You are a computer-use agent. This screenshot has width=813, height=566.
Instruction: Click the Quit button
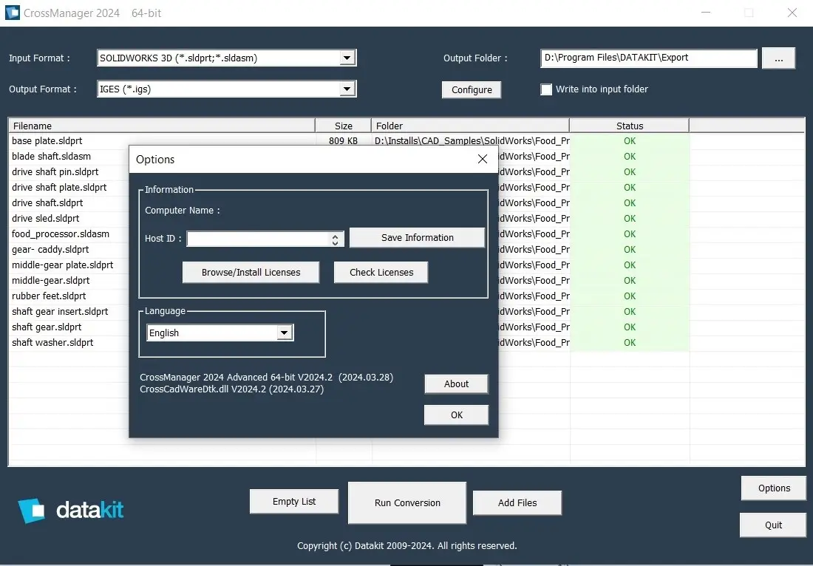pyautogui.click(x=773, y=525)
